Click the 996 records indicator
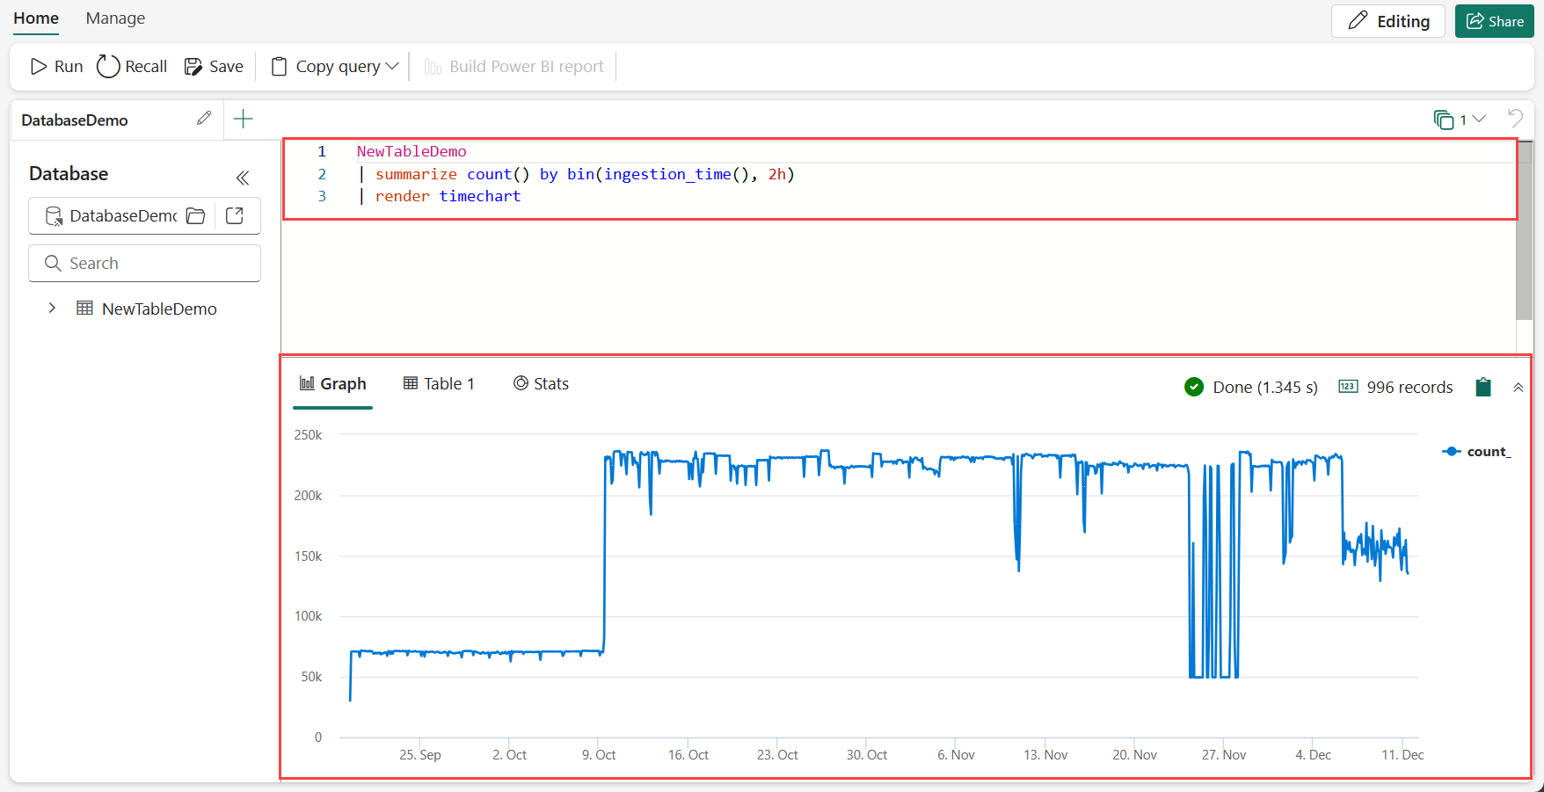This screenshot has height=792, width=1544. click(1396, 388)
